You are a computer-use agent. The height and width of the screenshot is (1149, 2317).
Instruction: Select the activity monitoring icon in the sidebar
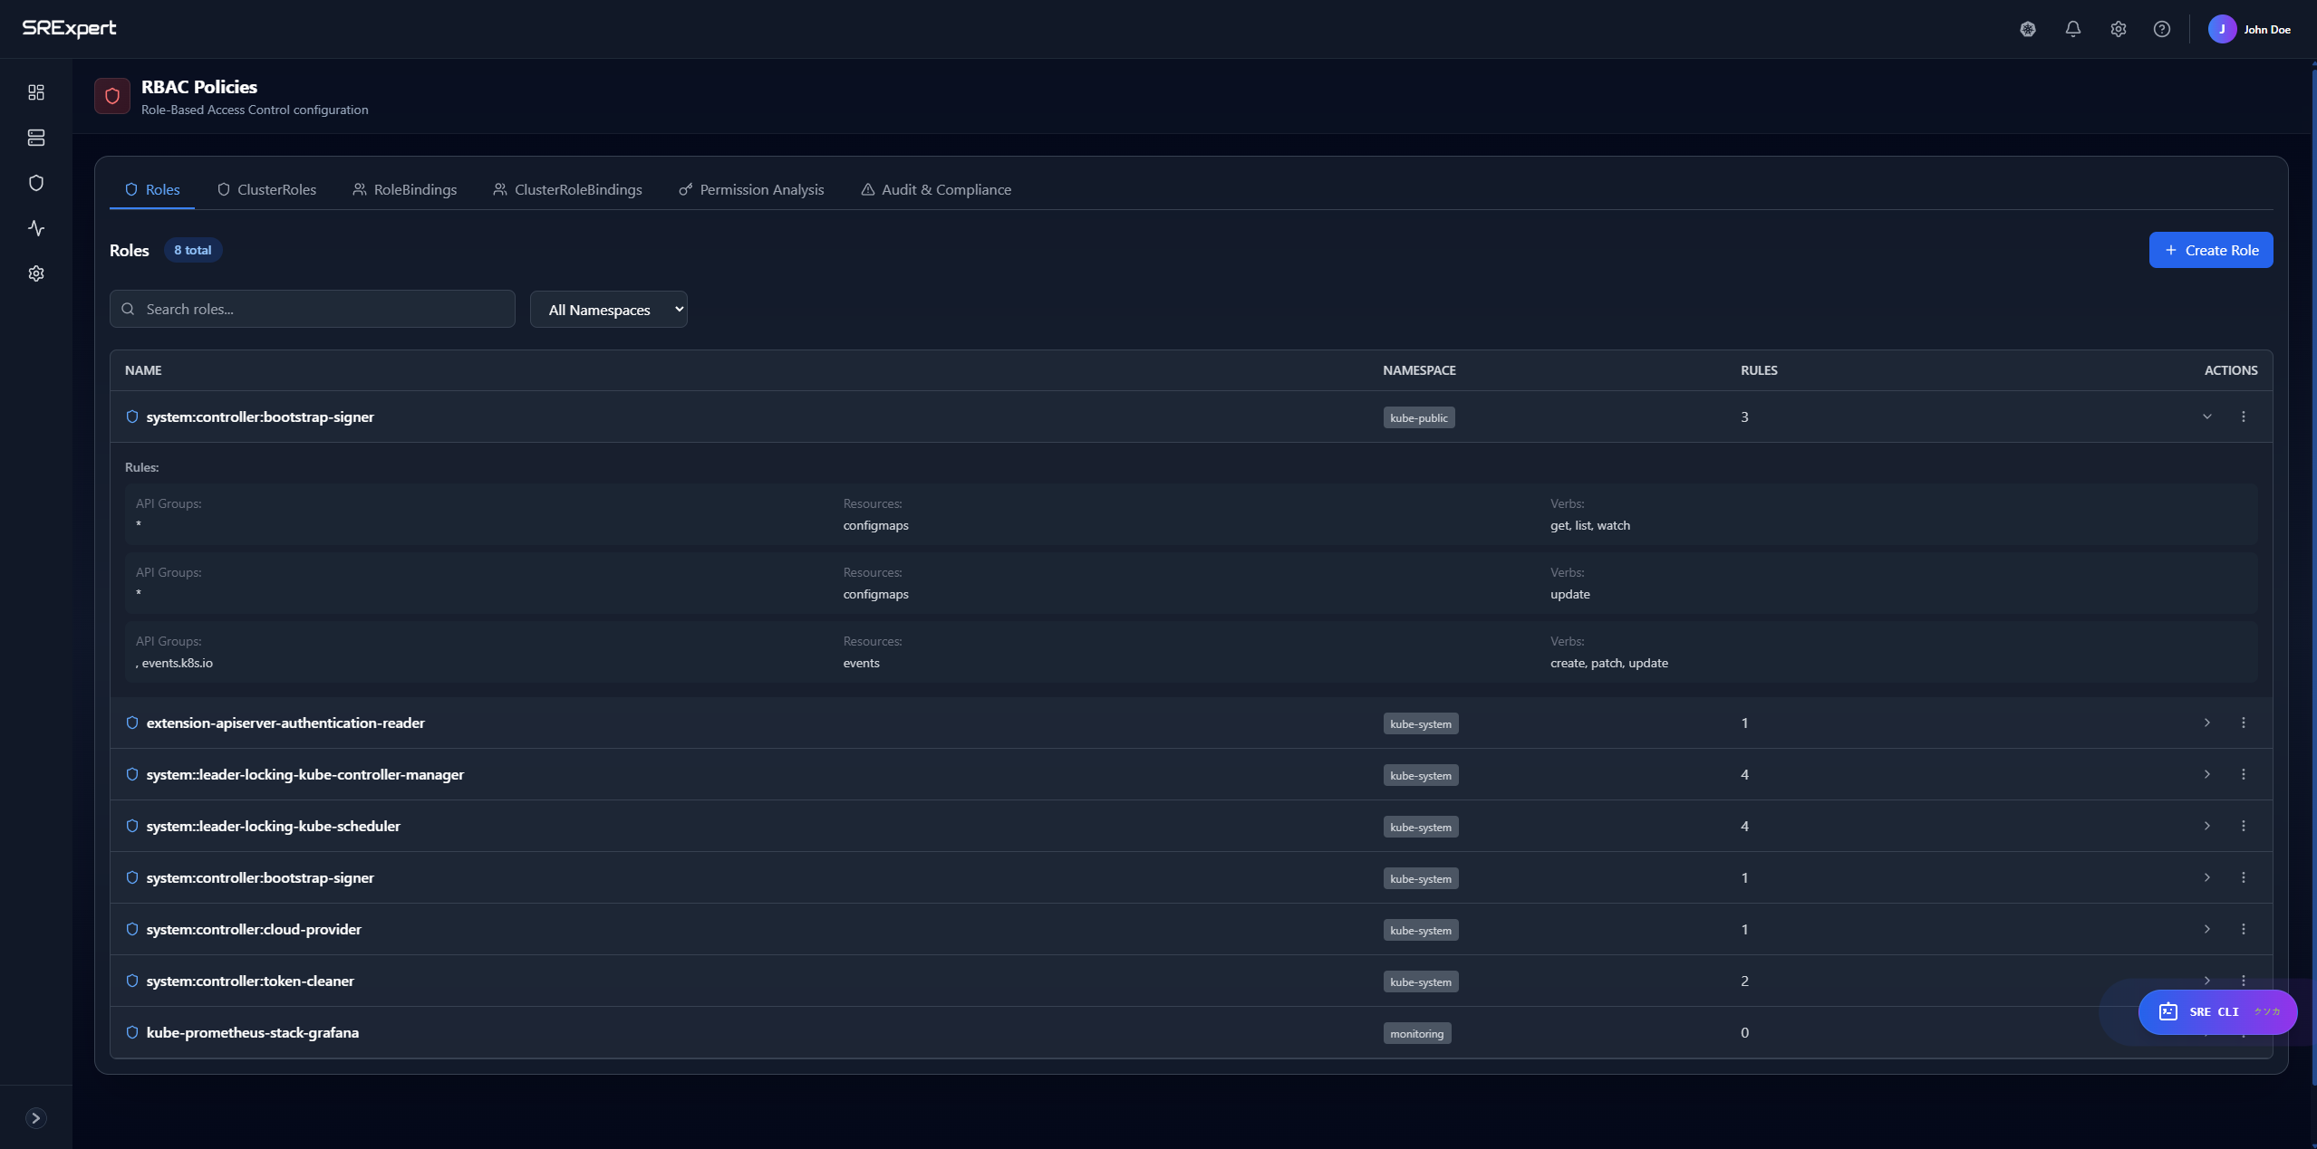click(35, 227)
